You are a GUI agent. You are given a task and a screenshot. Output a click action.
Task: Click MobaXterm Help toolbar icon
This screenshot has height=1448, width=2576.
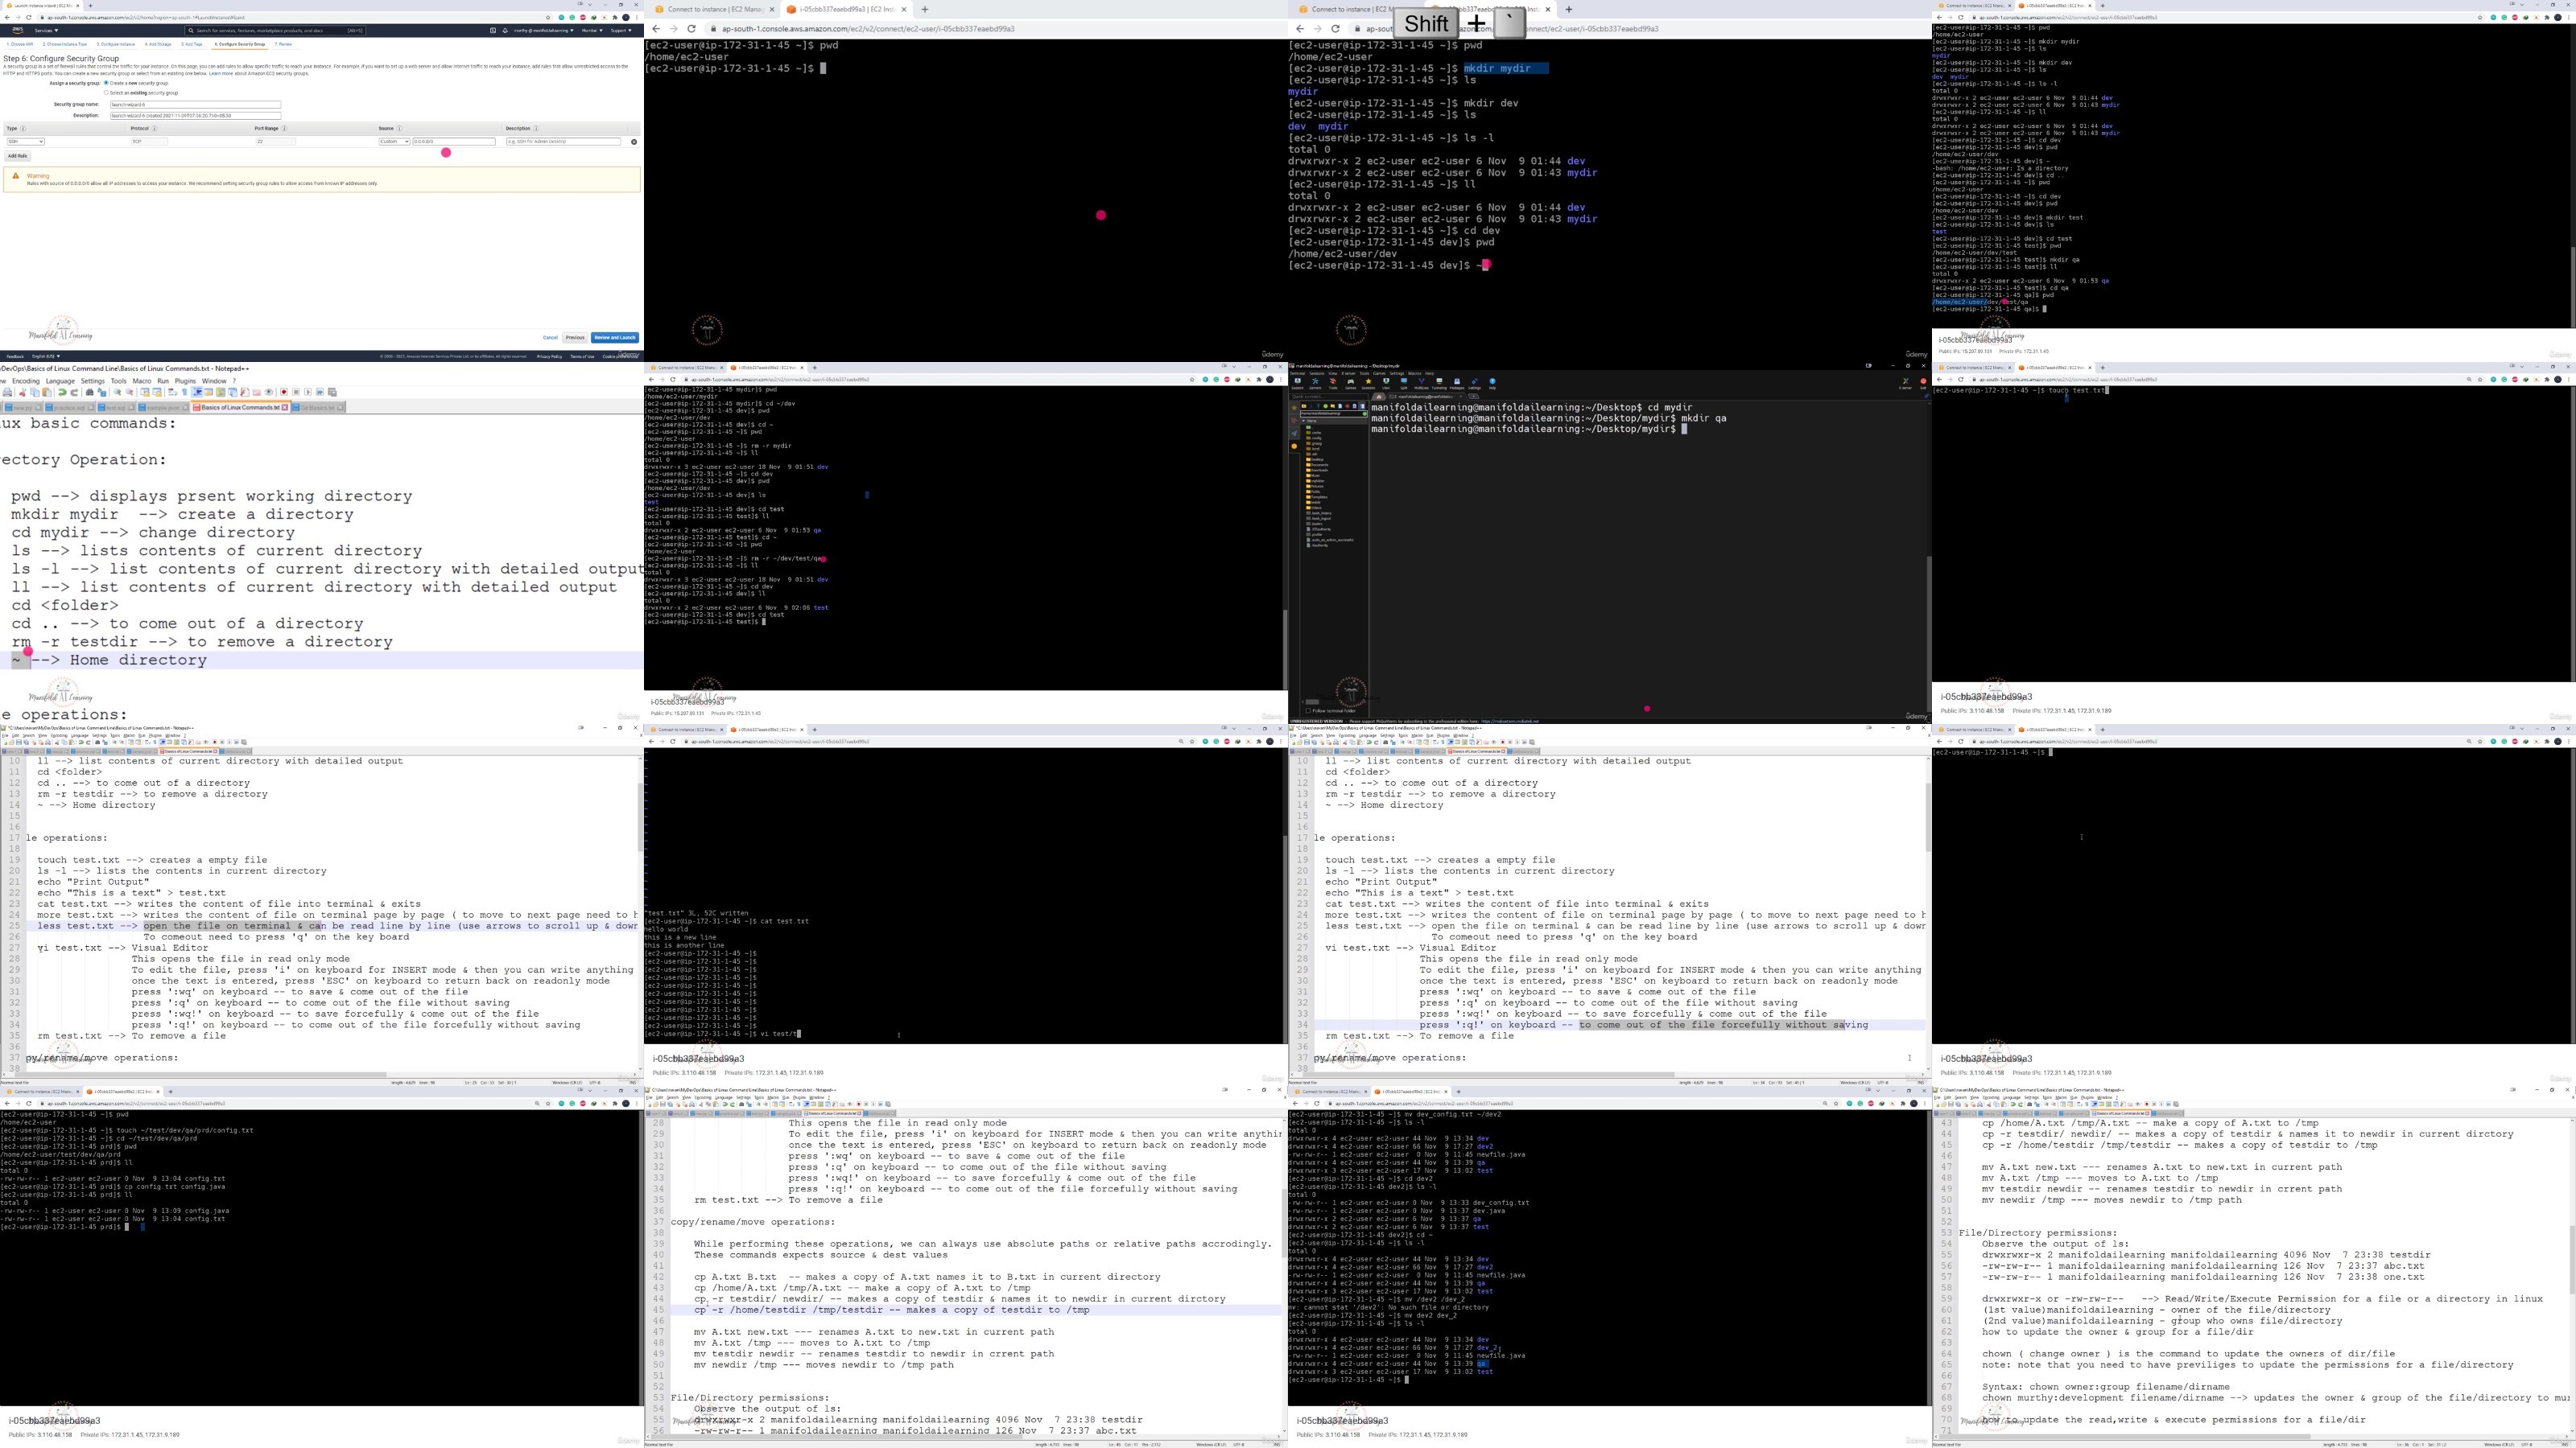(x=1493, y=384)
